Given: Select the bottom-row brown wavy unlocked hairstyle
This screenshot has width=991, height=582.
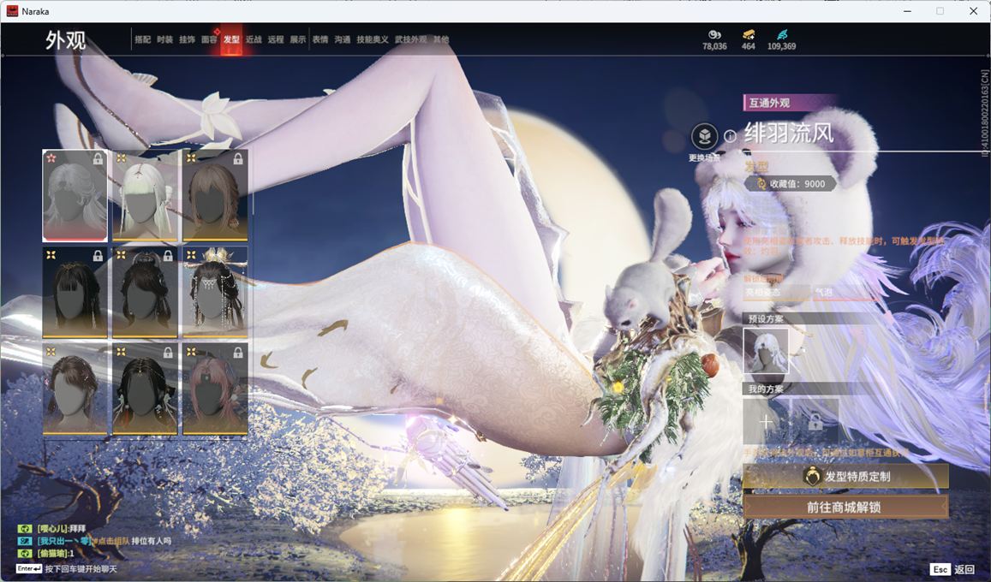Looking at the screenshot, I should pos(75,389).
